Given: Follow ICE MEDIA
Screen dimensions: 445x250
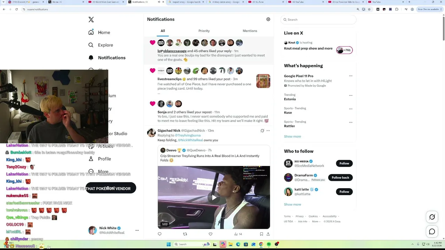Looking at the screenshot, I should (344, 163).
